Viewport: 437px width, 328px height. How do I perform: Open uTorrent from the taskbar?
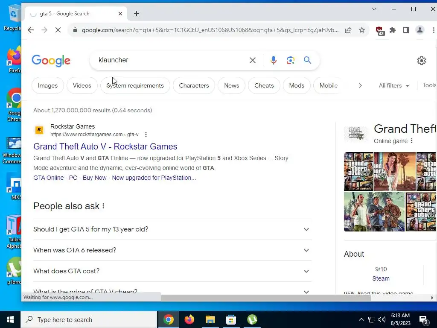[x=252, y=319]
